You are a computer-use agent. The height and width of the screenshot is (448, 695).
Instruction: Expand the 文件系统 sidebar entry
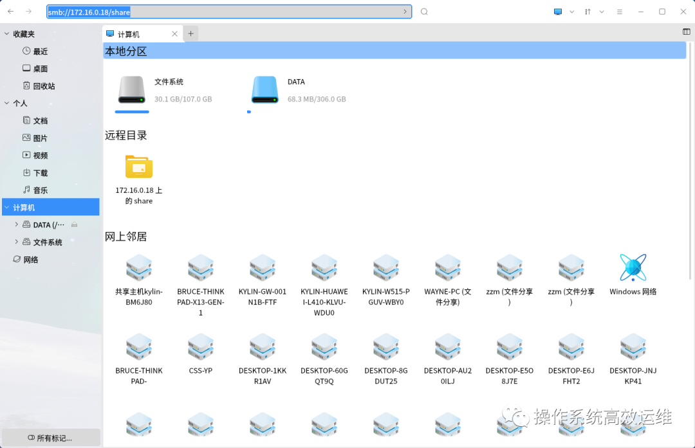coord(16,242)
